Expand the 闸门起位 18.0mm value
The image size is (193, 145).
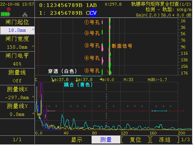click(x=17, y=30)
